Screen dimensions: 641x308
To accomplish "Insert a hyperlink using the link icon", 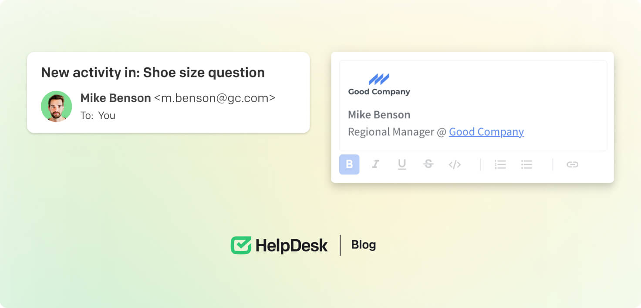I will point(572,164).
